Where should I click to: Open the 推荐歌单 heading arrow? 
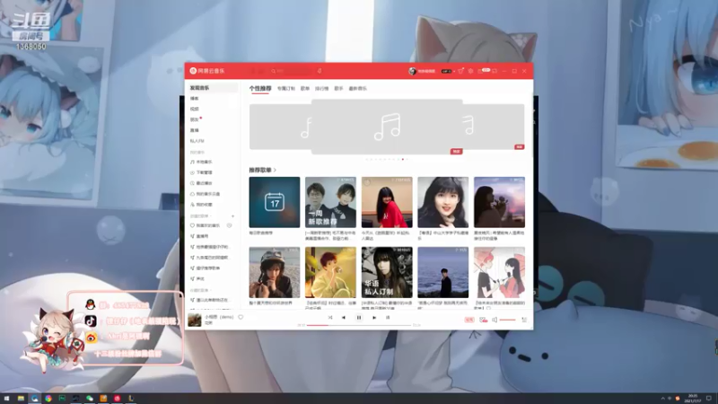coord(275,170)
